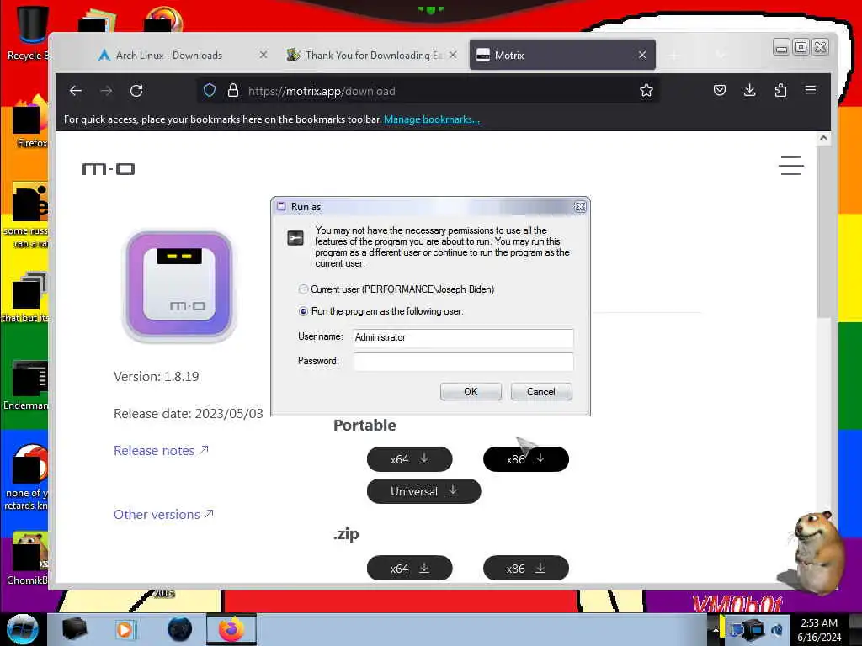This screenshot has height=646, width=862.
Task: Select Run the program as following user
Action: [x=303, y=311]
